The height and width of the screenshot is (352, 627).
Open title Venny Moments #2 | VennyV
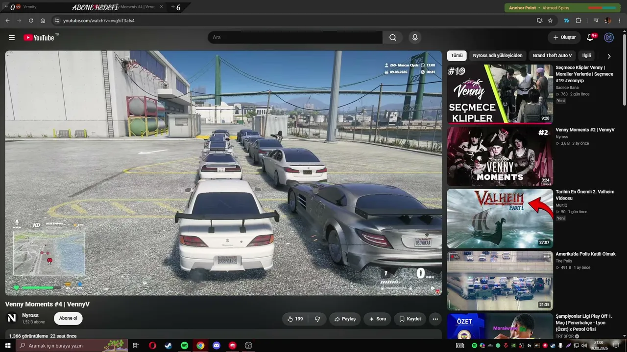pos(585,130)
